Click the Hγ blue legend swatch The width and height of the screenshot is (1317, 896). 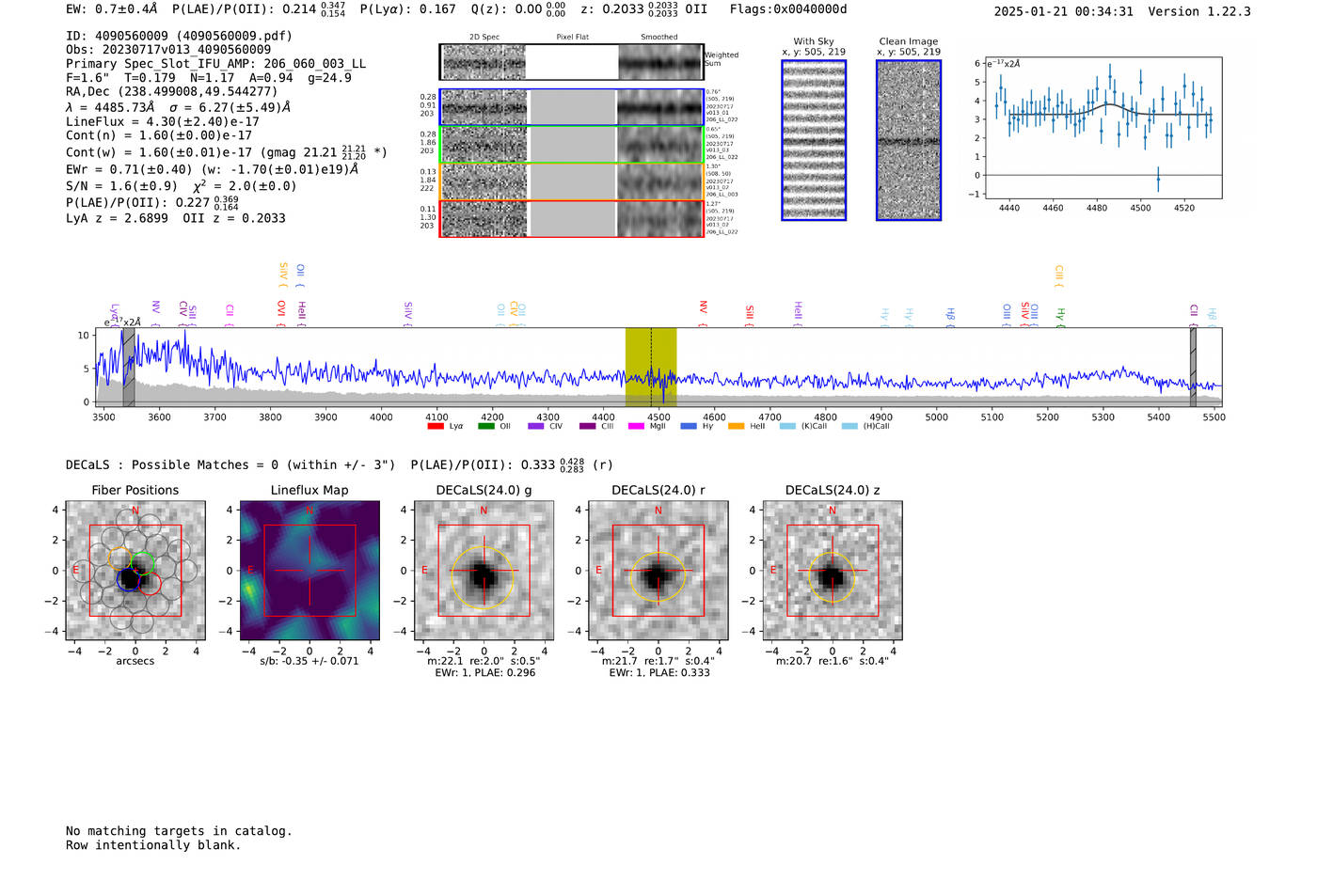coord(688,426)
